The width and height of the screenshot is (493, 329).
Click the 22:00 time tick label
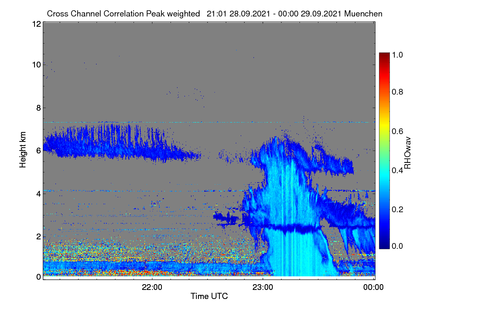(x=152, y=287)
